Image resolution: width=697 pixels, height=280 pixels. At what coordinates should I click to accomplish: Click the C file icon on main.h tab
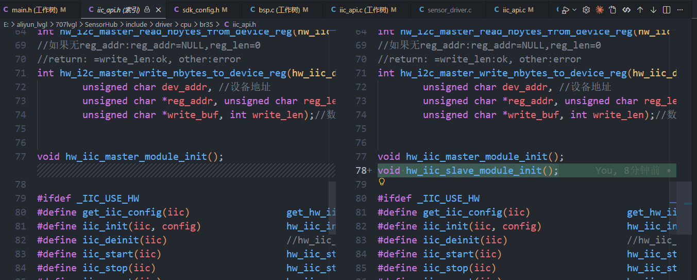coord(6,10)
